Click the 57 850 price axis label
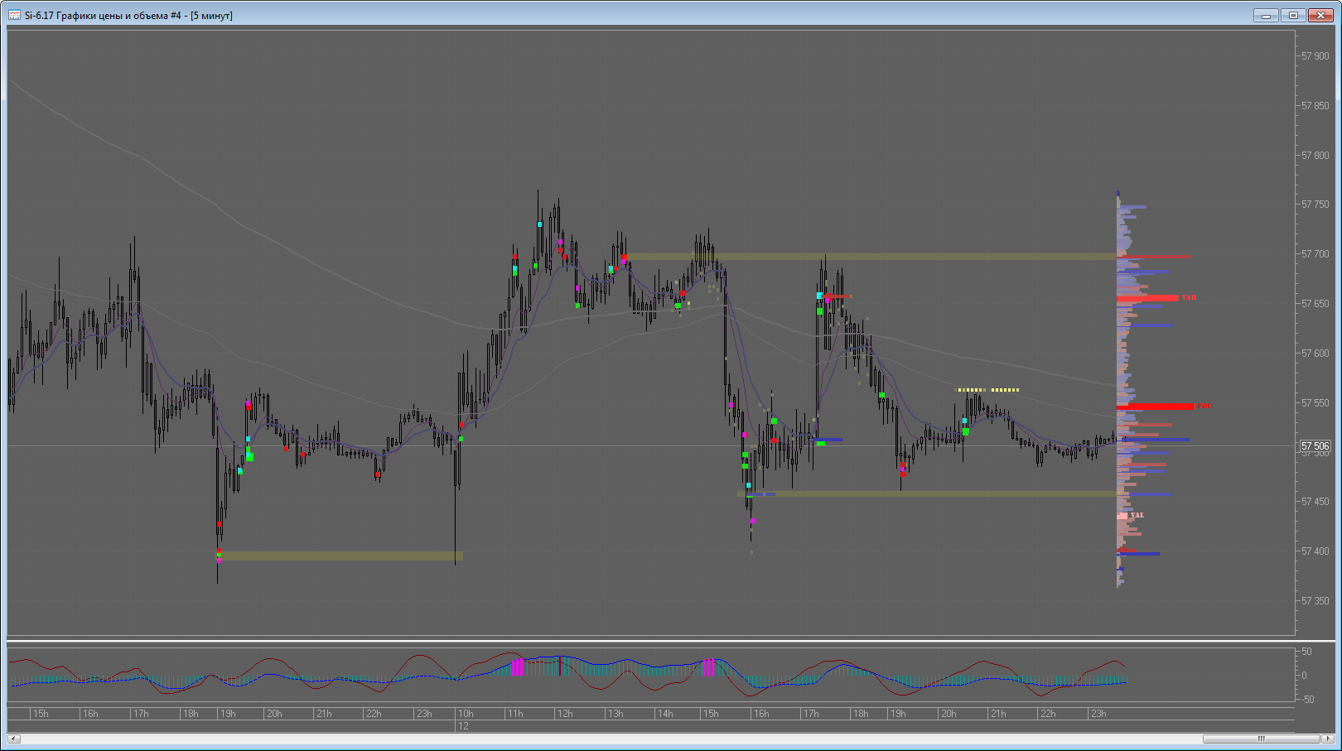The width and height of the screenshot is (1342, 751). click(x=1315, y=106)
